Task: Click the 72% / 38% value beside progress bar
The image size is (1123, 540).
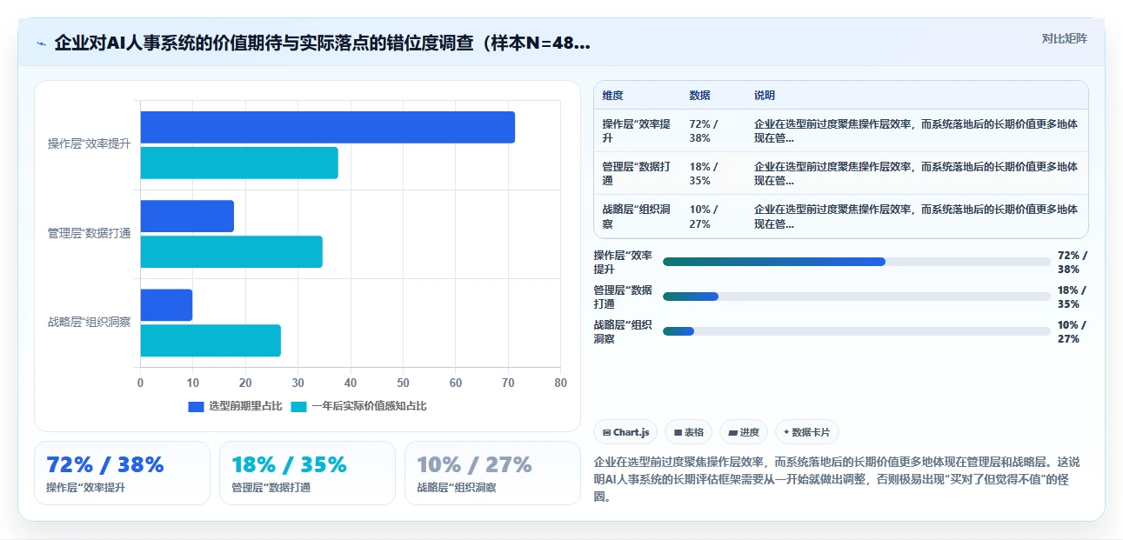Action: [1073, 262]
